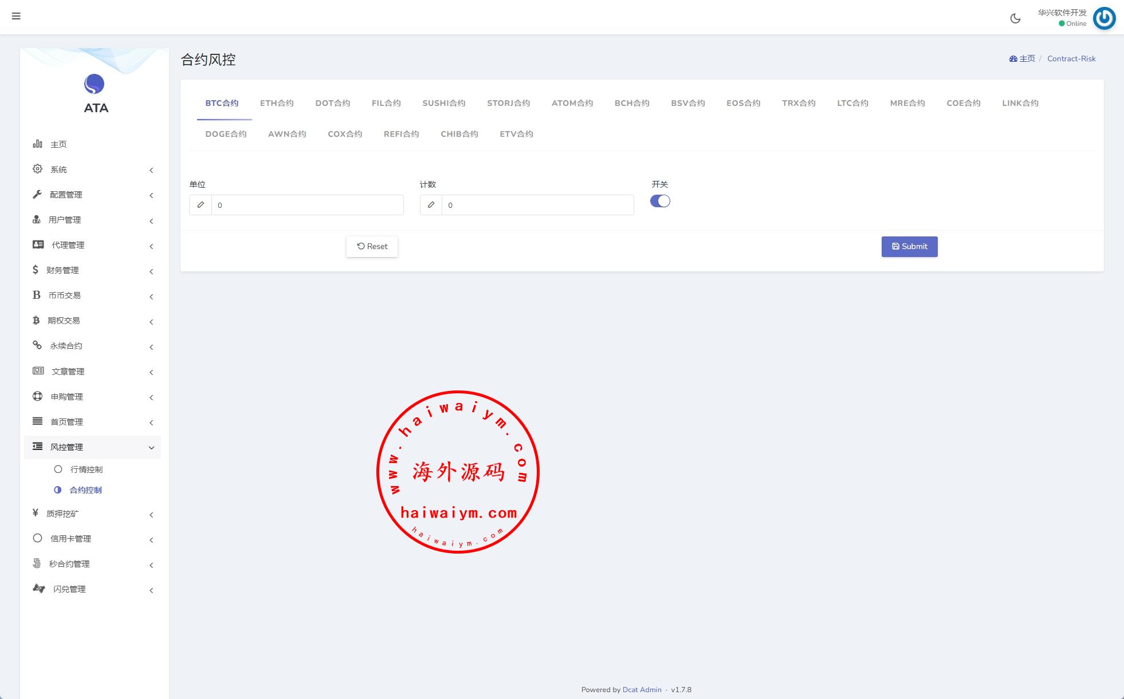Screen dimensions: 1124x699
Task: Click the bitcoin icon for 期权交易
Action: pyautogui.click(x=36, y=320)
